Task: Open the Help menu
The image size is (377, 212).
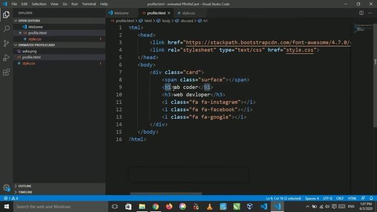Action: [104, 4]
